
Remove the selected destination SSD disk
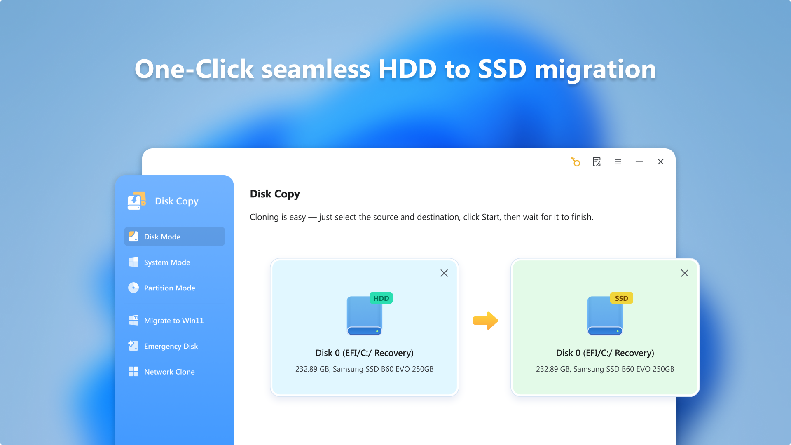click(684, 273)
